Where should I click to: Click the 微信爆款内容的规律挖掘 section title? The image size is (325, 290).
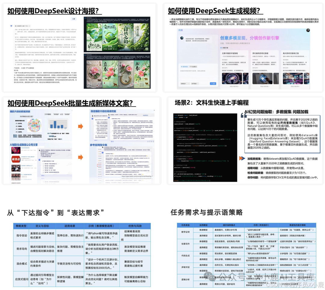[103, 111]
